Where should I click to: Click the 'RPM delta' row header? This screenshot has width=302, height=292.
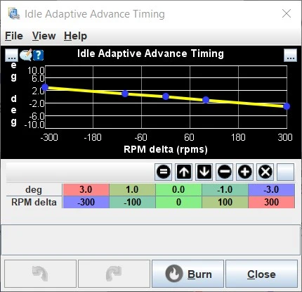click(34, 202)
